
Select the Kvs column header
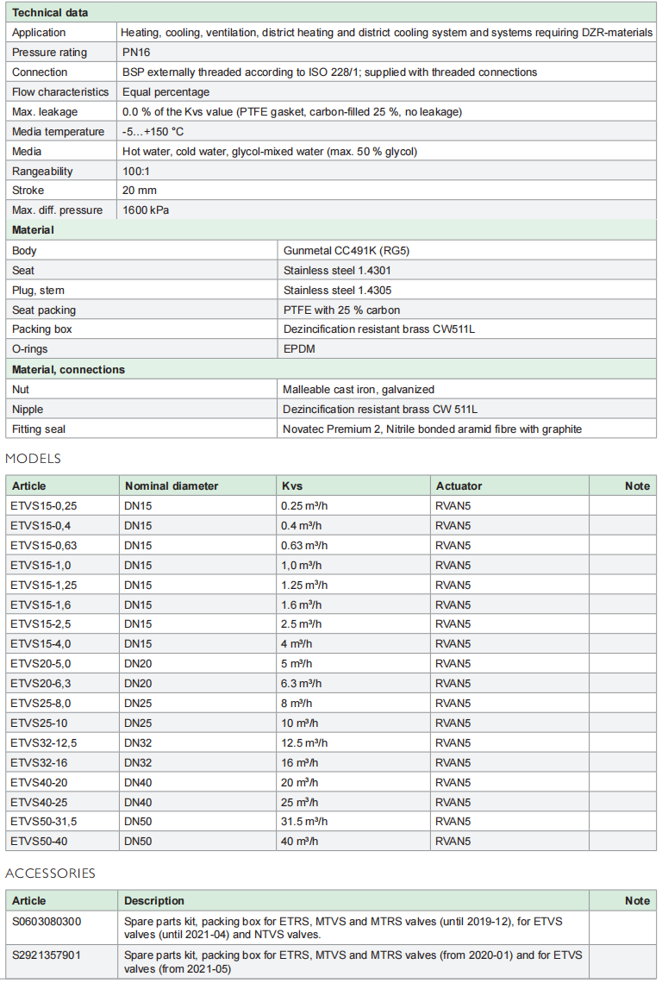click(x=292, y=485)
